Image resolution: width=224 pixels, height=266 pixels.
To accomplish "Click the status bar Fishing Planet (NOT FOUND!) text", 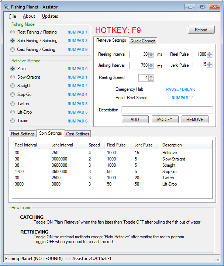I will (34, 259).
